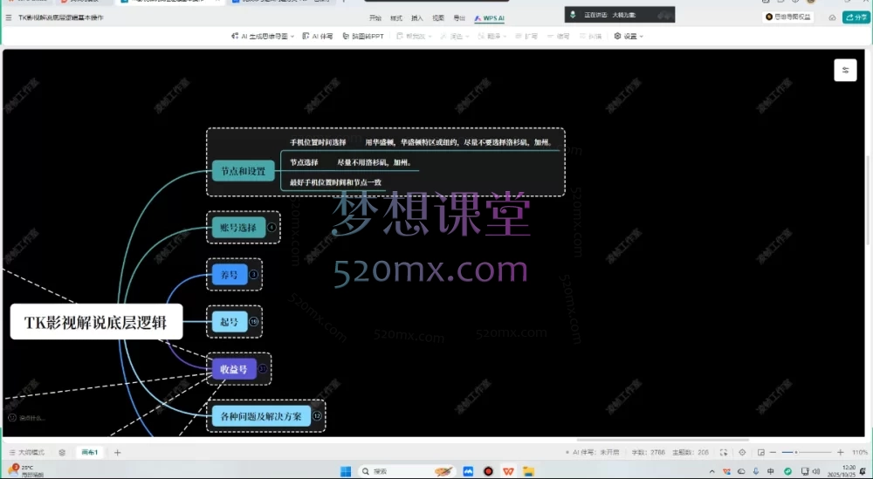Select the 起号 node
The height and width of the screenshot is (479, 873).
click(x=230, y=322)
